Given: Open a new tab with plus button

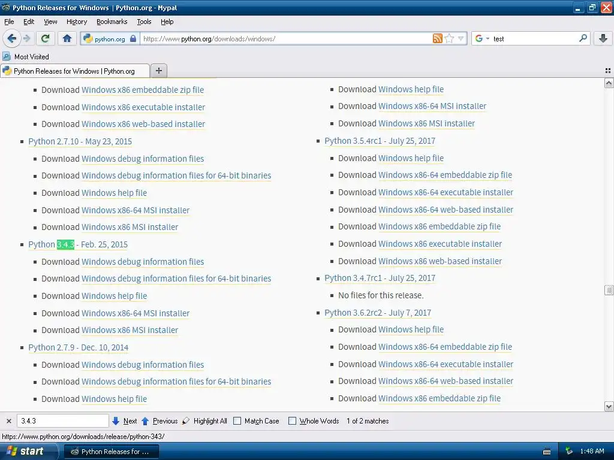Looking at the screenshot, I should 158,71.
